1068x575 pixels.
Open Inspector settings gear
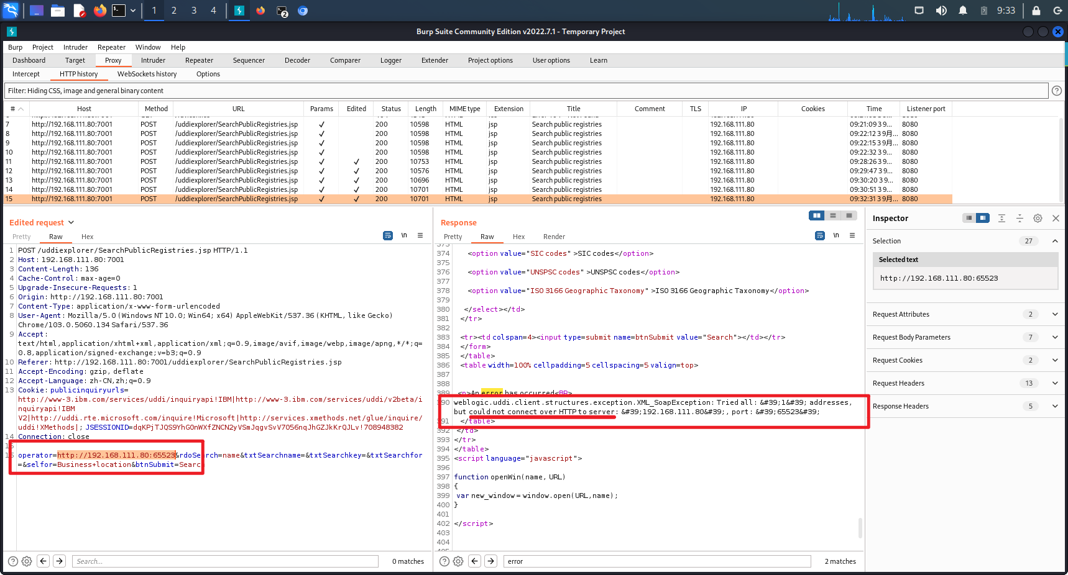(1038, 218)
